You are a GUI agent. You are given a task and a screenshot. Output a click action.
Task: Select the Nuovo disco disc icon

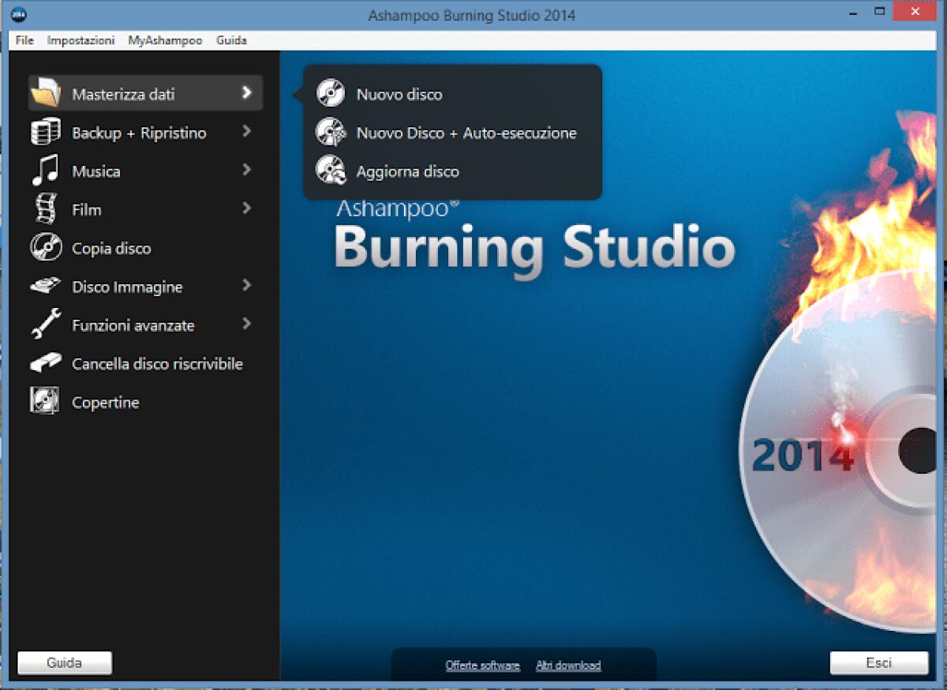(331, 94)
